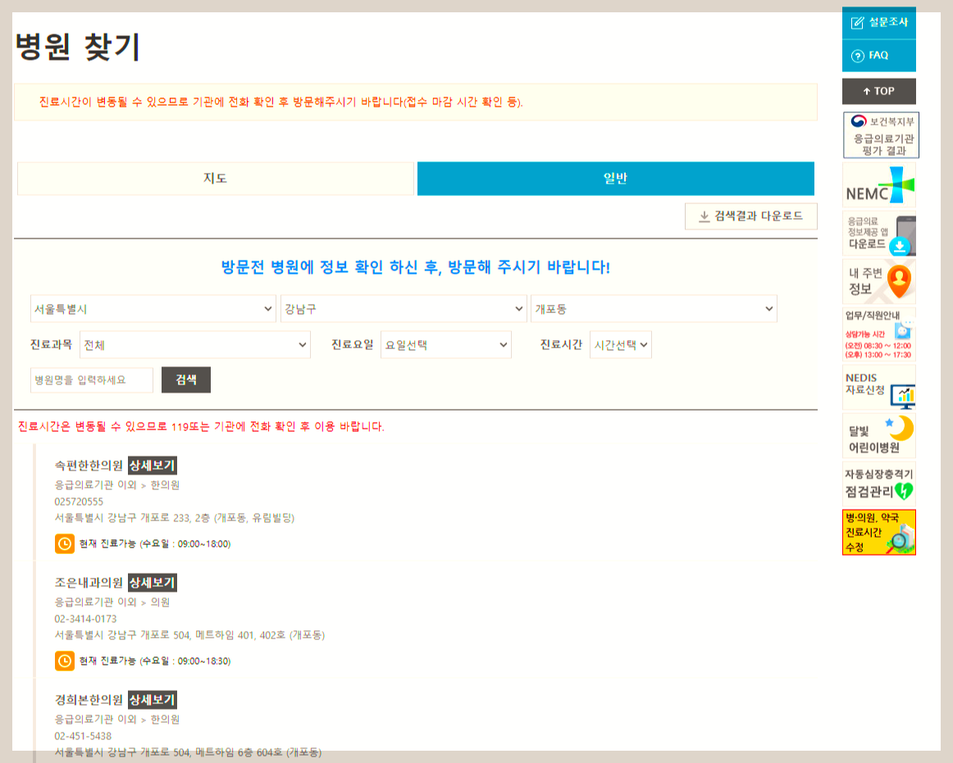Open the 달빛 어린이병원 moon icon
Image resolution: width=953 pixels, height=763 pixels.
tap(878, 433)
